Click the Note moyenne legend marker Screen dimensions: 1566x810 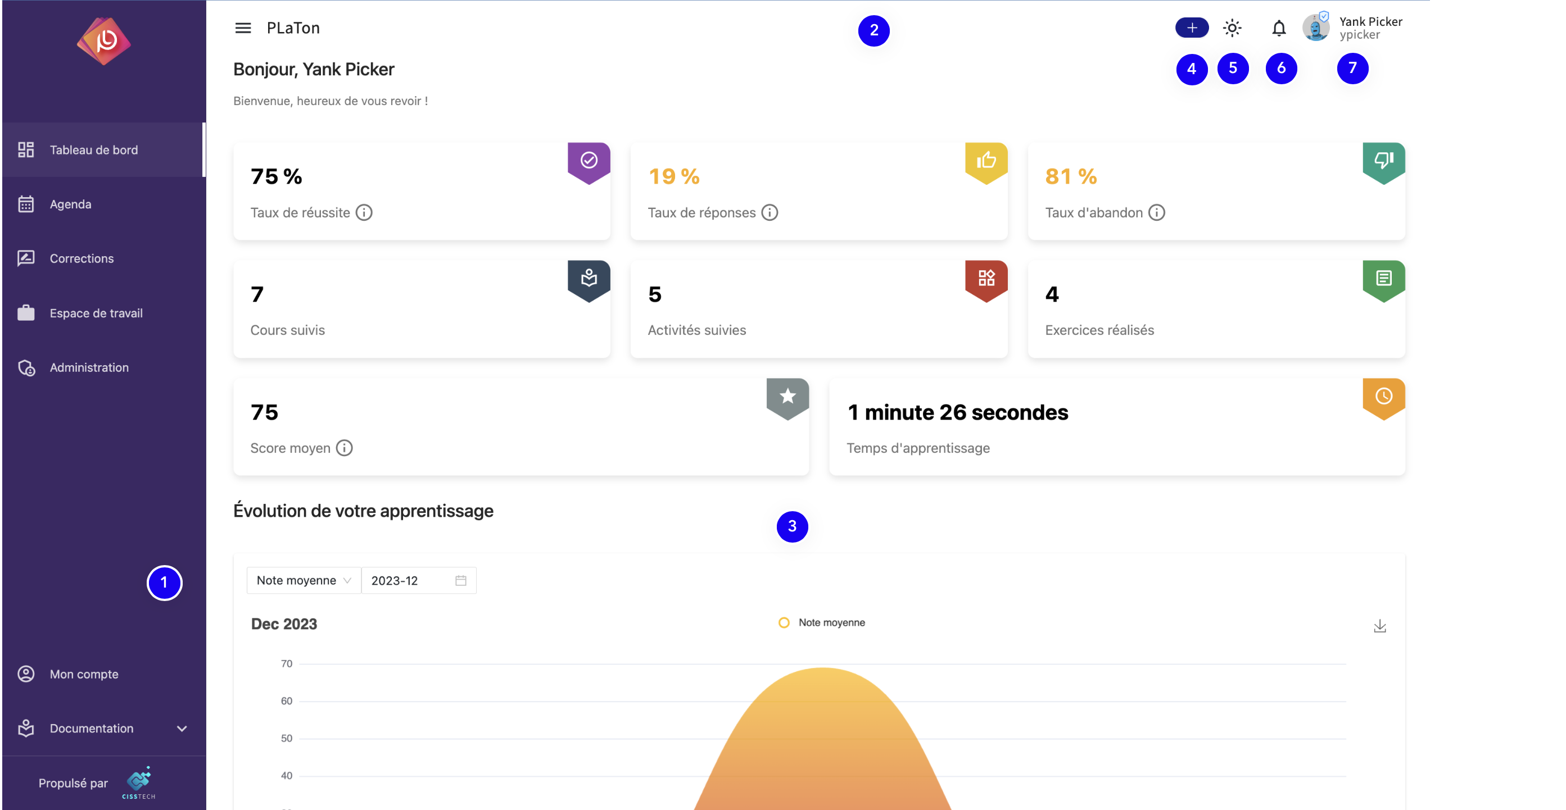click(x=784, y=622)
